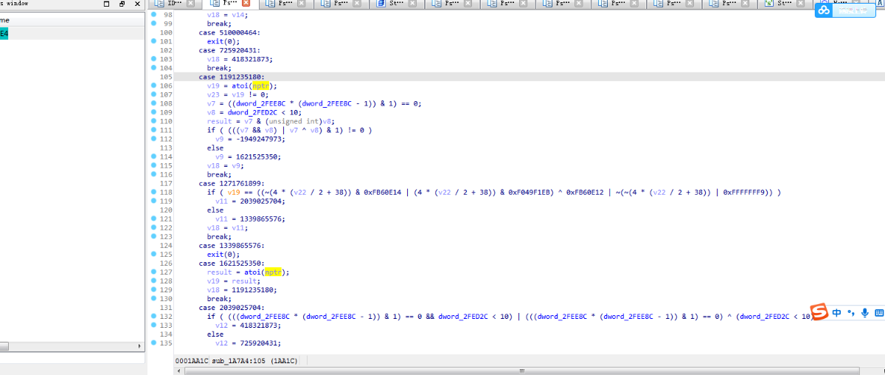Click highlighted nptr on line 106
This screenshot has width=885, height=375.
coord(260,86)
